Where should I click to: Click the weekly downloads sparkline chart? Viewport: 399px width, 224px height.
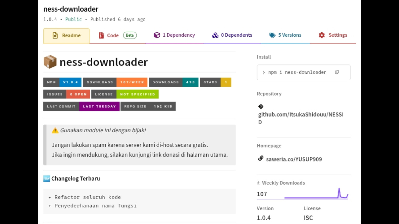[x=316, y=194]
